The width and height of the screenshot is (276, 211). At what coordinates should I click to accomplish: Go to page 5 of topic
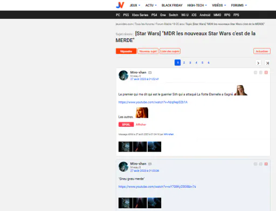tap(202, 63)
